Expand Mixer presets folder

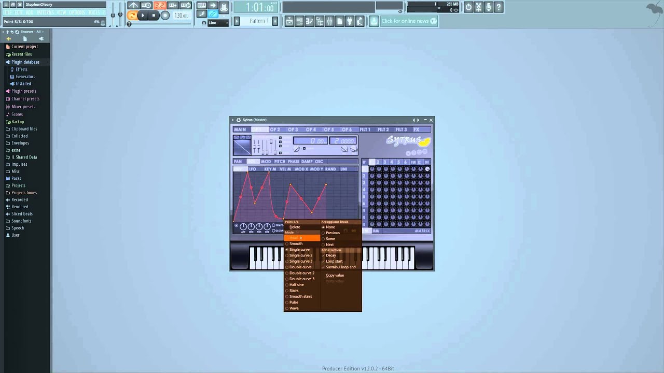click(x=23, y=107)
